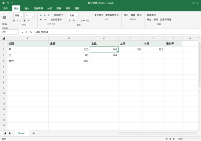Click previous sheet navigation arrow

(5, 133)
